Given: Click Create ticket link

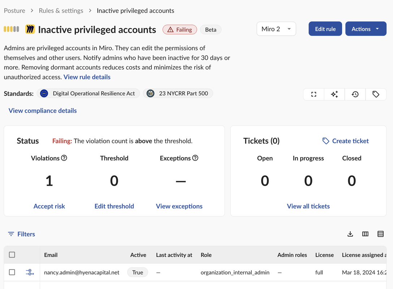Looking at the screenshot, I should pos(346,141).
